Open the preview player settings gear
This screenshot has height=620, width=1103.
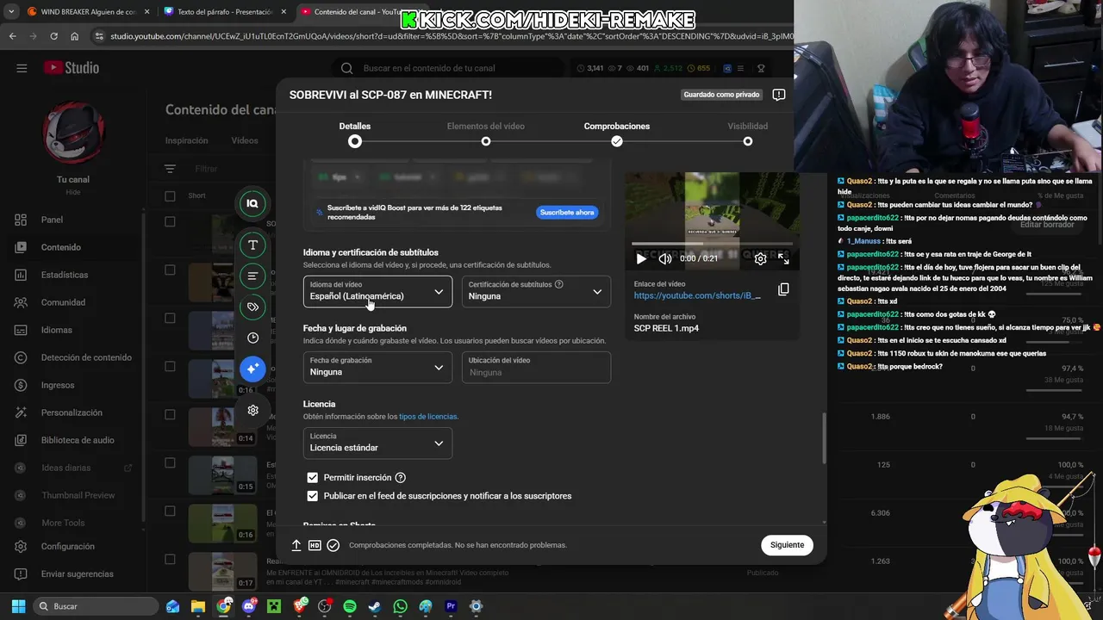click(760, 258)
